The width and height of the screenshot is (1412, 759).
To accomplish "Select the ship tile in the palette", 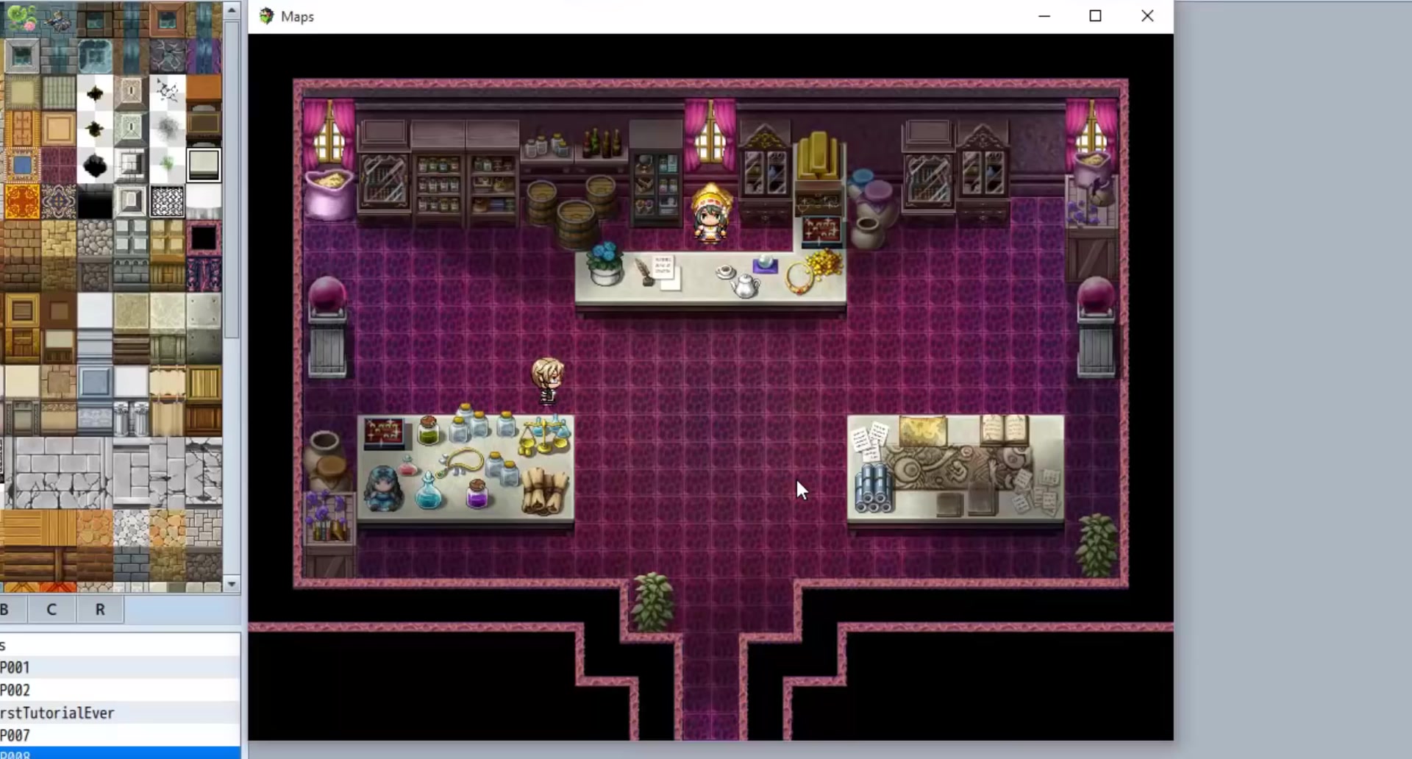I will [57, 21].
